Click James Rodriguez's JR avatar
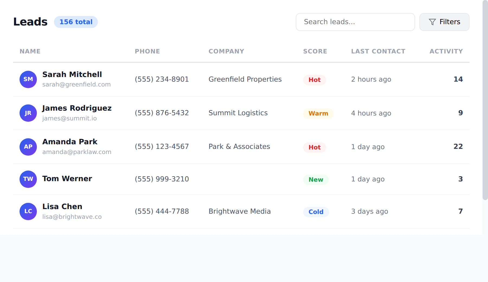This screenshot has width=488, height=282. click(x=28, y=113)
